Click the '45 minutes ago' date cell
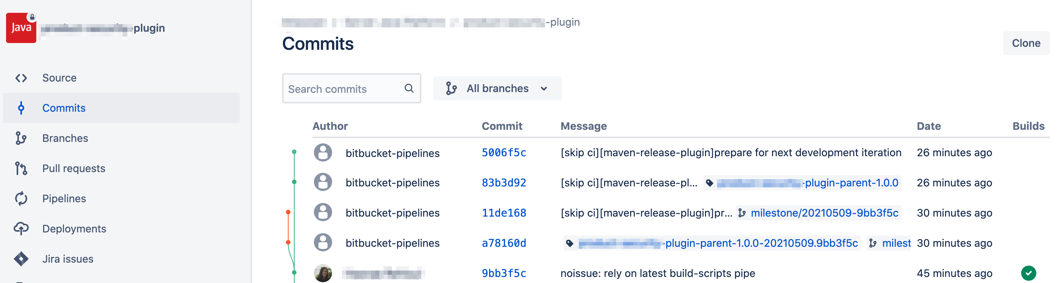Screen dimensions: 1059x283 pyautogui.click(x=954, y=273)
